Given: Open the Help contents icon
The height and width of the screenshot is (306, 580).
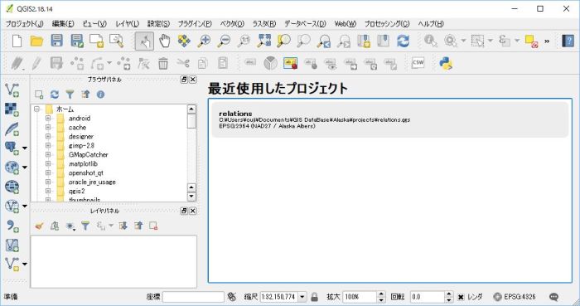Looking at the screenshot, I should (x=568, y=41).
